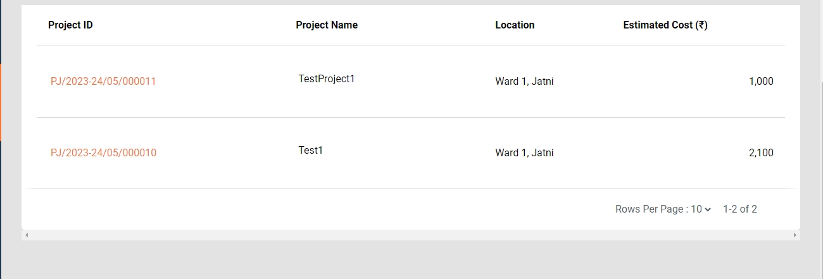Click the orange highlighted sidebar strip

1,102
